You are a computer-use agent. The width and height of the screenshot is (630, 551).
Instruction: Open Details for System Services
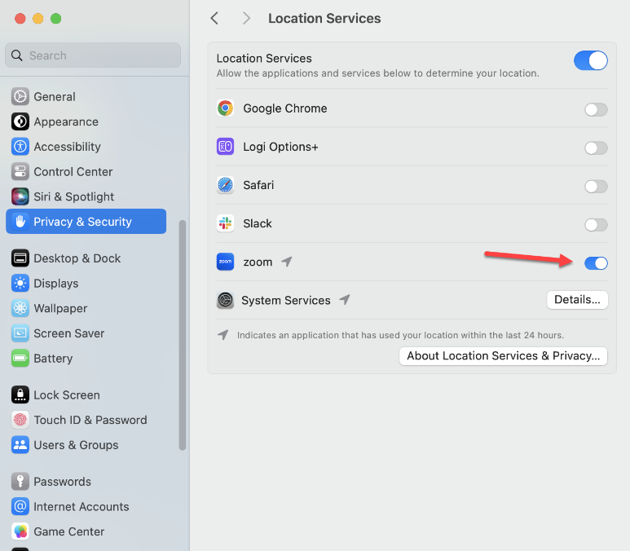tap(576, 300)
